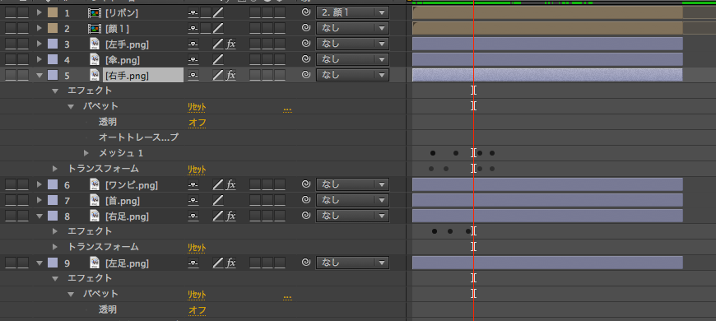Open the parent dropdown for 左手.png layer

pos(352,44)
